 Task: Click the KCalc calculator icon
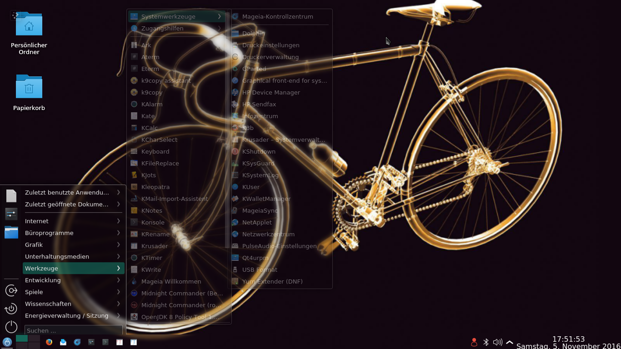[x=134, y=128]
